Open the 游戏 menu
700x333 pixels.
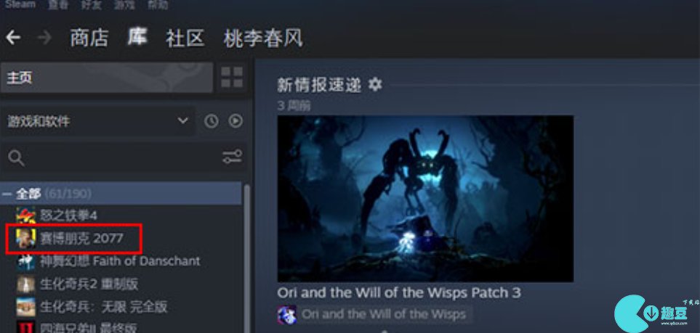tap(124, 4)
